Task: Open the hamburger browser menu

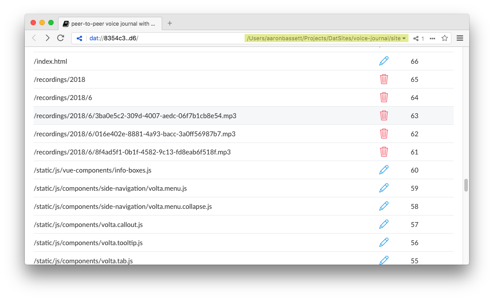Action: [460, 38]
